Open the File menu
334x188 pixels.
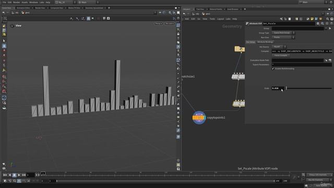pyautogui.click(x=4, y=2)
